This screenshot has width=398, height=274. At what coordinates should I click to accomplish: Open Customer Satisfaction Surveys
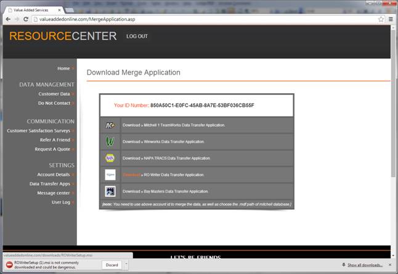point(38,131)
